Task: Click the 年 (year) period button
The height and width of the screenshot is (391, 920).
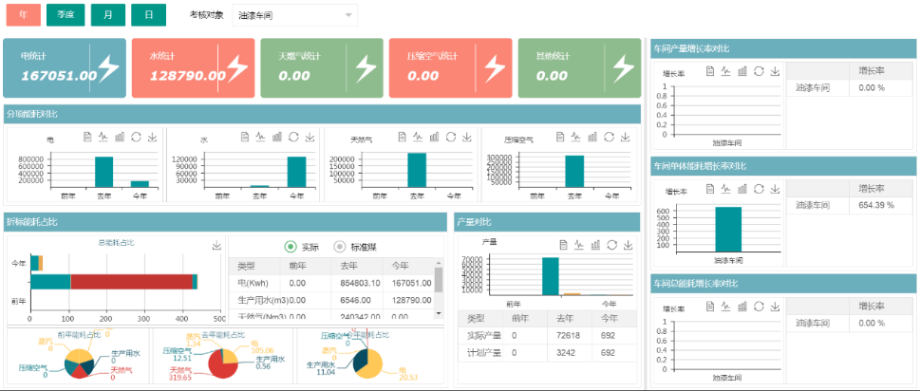Action: tap(23, 15)
